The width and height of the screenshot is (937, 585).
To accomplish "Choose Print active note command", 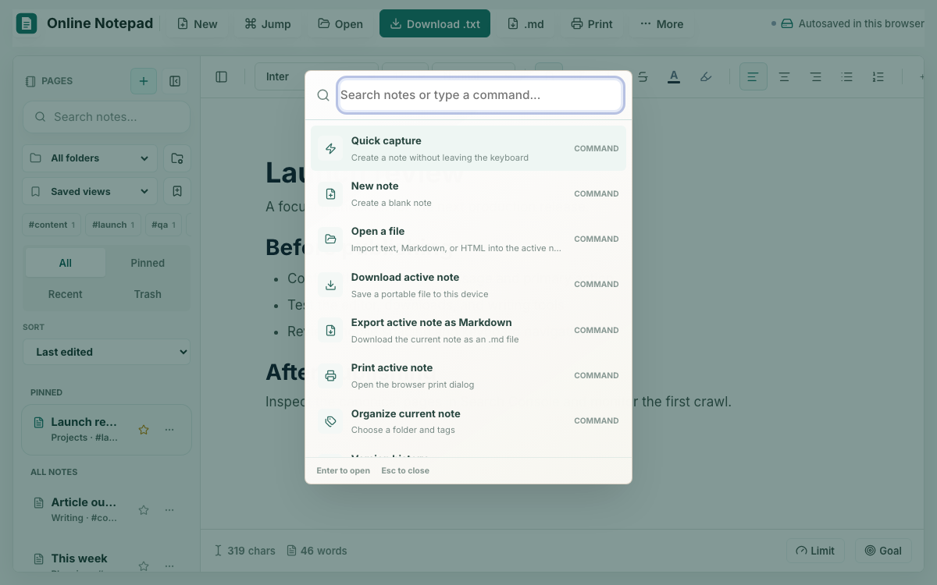I will [468, 375].
